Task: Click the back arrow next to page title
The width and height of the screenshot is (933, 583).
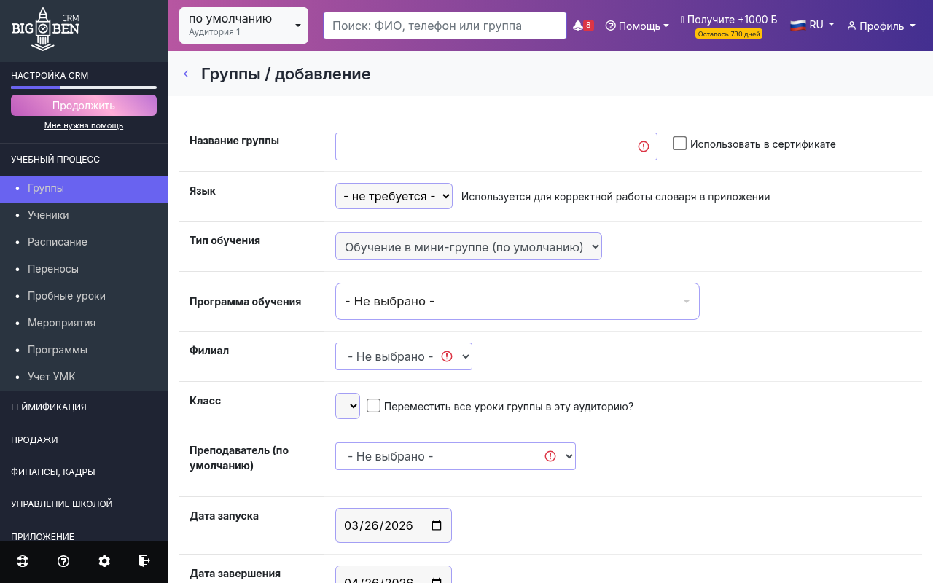Action: [x=186, y=74]
